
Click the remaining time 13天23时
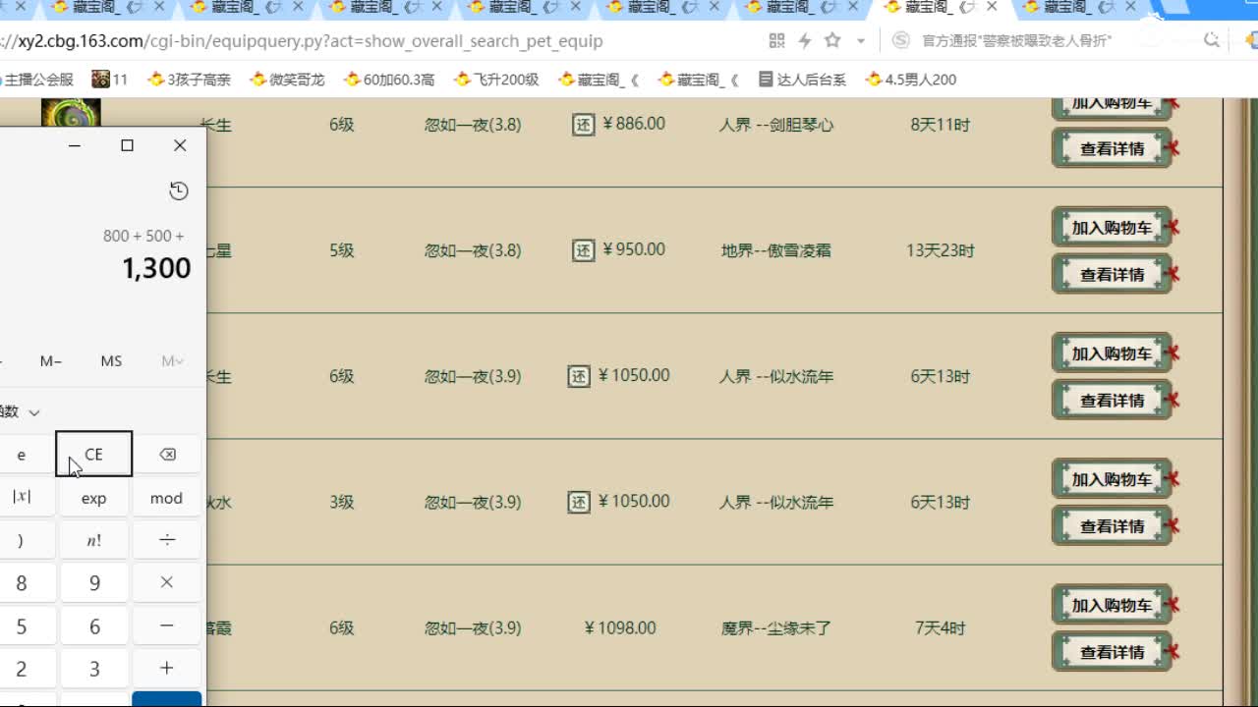(x=941, y=250)
